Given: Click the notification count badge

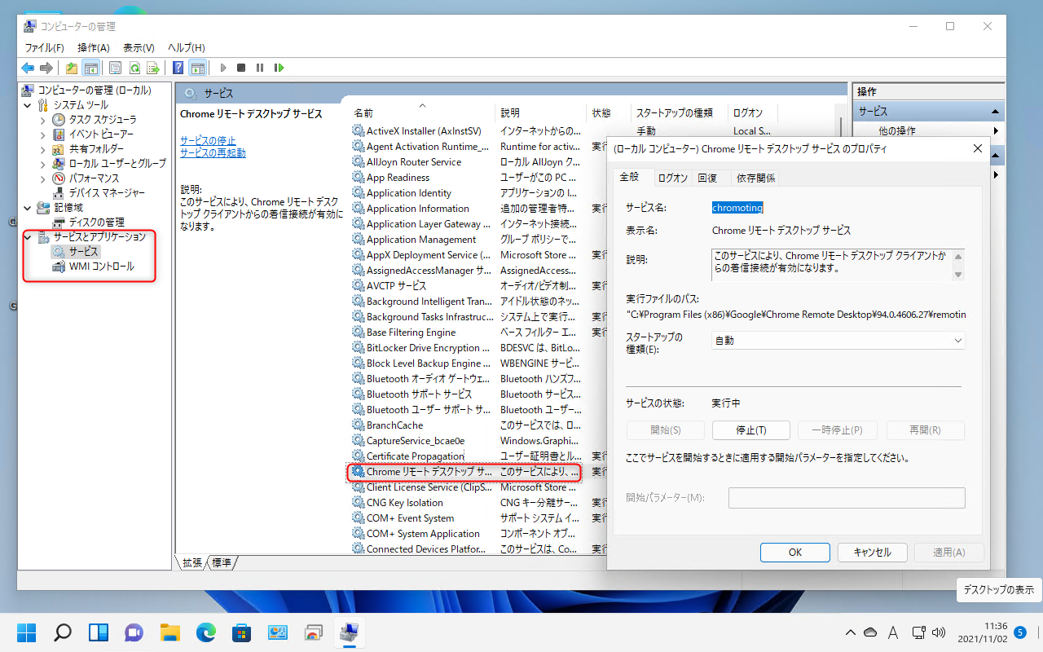Looking at the screenshot, I should (1020, 632).
